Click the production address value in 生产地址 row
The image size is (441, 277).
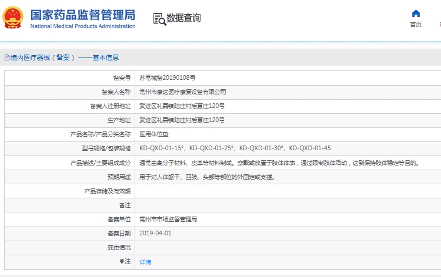182,120
